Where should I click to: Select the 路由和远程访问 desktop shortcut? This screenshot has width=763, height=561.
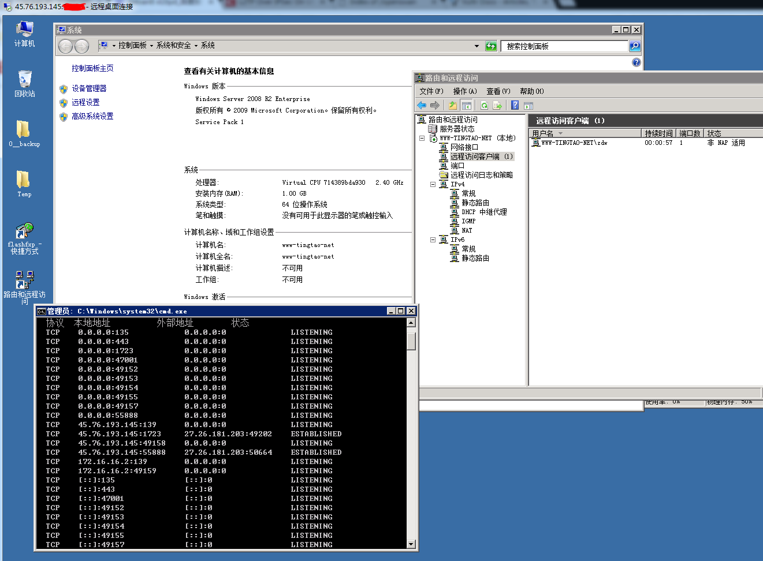(24, 287)
